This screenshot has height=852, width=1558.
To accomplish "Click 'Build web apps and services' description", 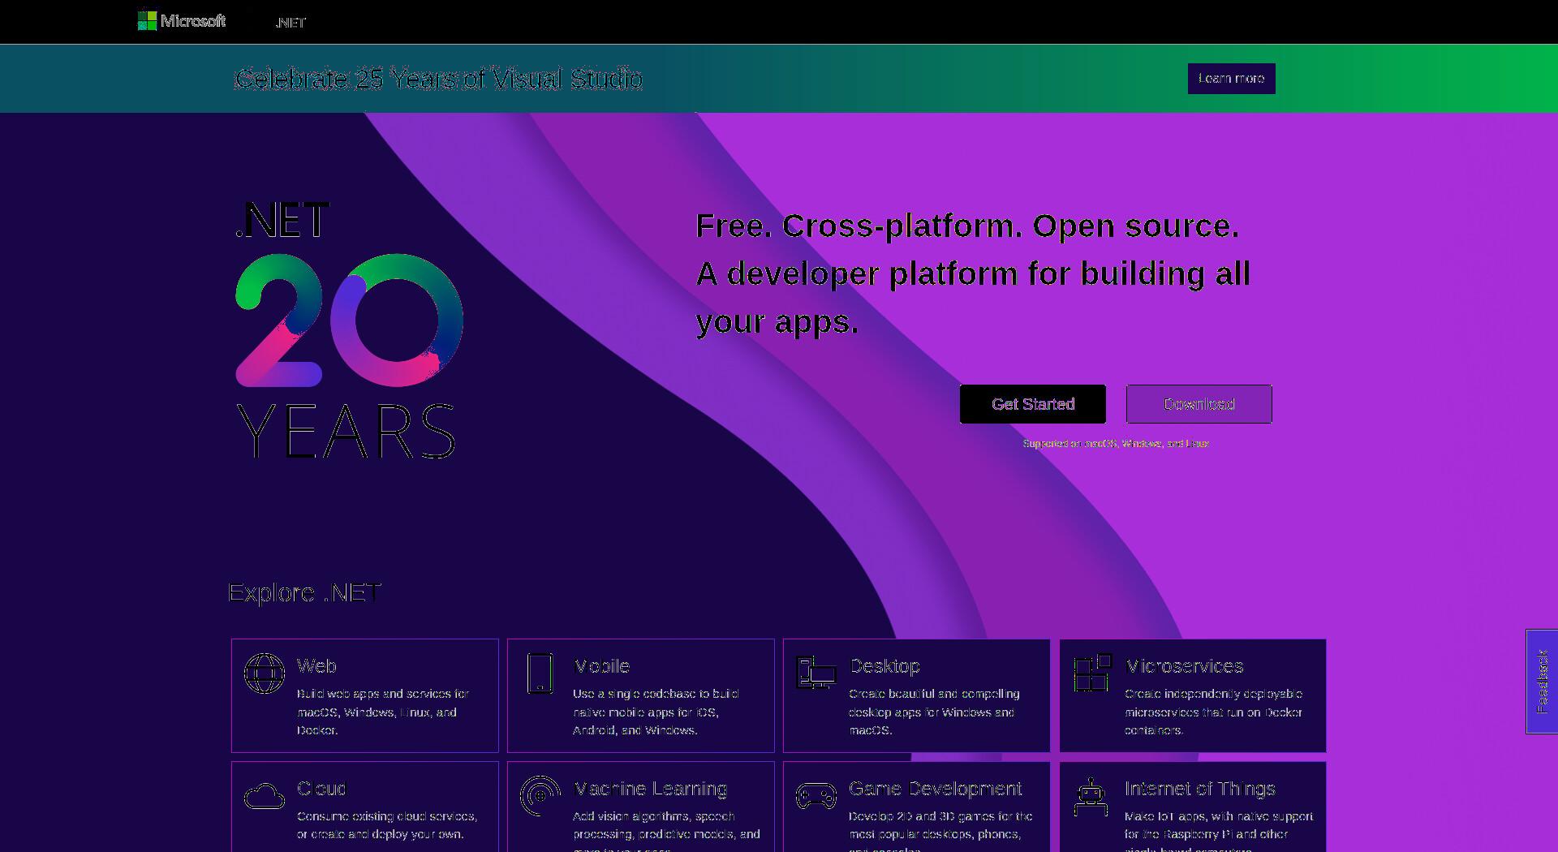I will [383, 712].
